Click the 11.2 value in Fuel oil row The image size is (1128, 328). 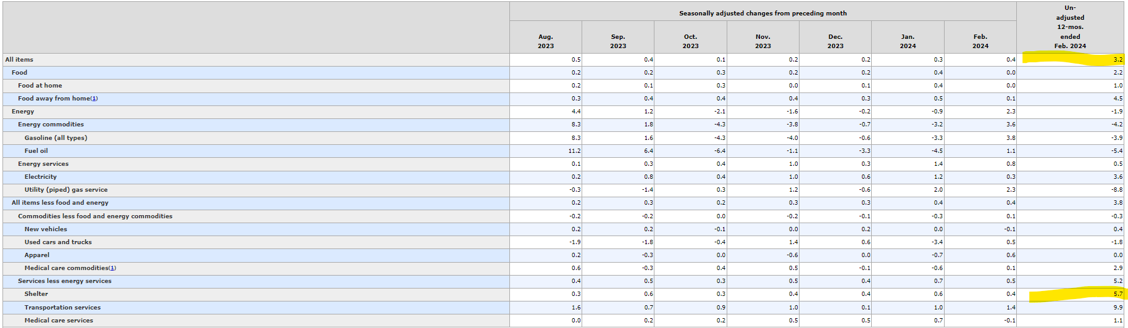(x=574, y=151)
